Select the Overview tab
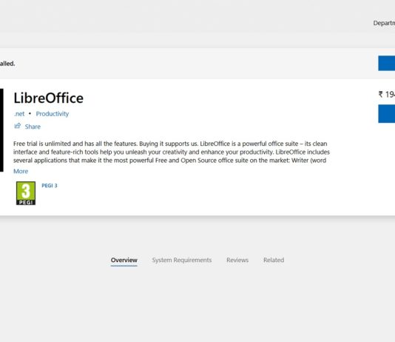395x342 pixels. click(x=124, y=260)
